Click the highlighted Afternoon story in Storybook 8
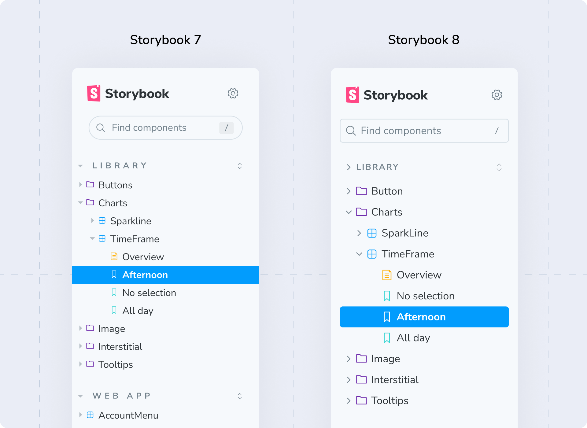 [421, 317]
